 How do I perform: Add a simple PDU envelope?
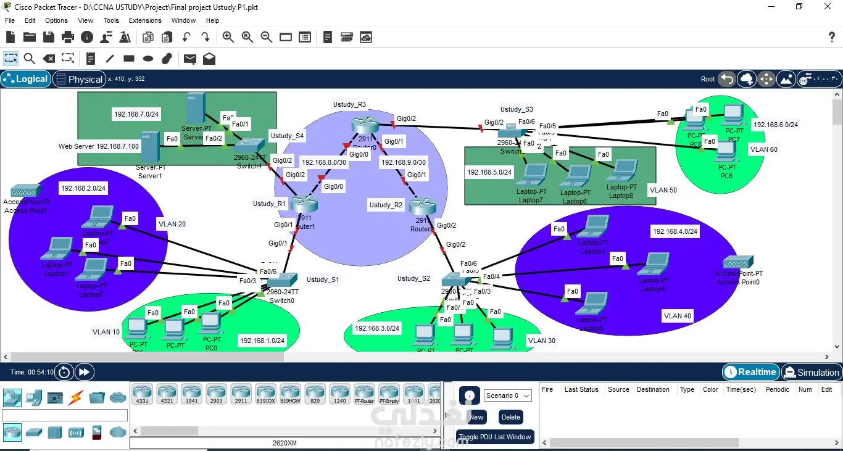pos(190,59)
